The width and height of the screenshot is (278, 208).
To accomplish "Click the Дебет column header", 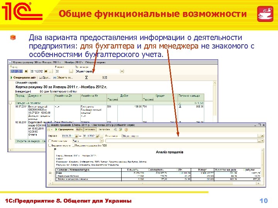I will [x=124, y=96].
